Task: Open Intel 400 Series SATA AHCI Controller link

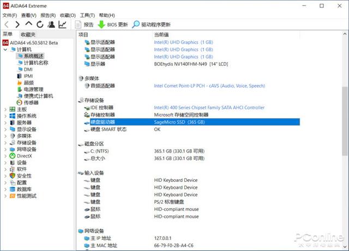Action: (x=209, y=108)
